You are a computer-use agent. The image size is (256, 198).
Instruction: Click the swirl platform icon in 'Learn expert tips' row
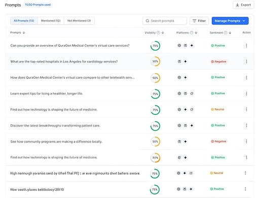pos(192,93)
